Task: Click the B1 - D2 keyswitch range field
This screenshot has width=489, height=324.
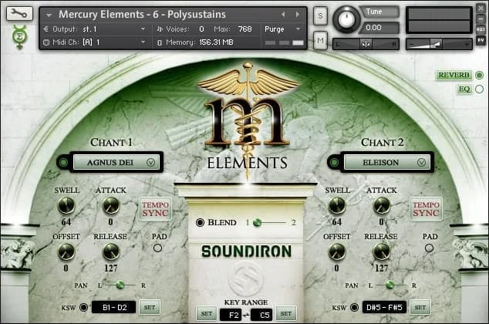Action: tap(114, 308)
